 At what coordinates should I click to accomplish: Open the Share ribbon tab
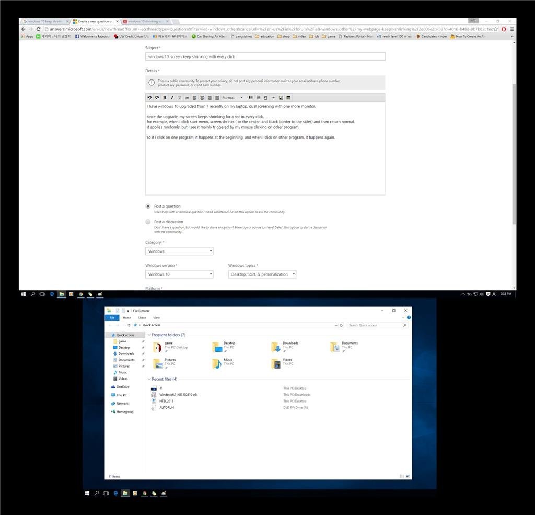[x=142, y=317]
